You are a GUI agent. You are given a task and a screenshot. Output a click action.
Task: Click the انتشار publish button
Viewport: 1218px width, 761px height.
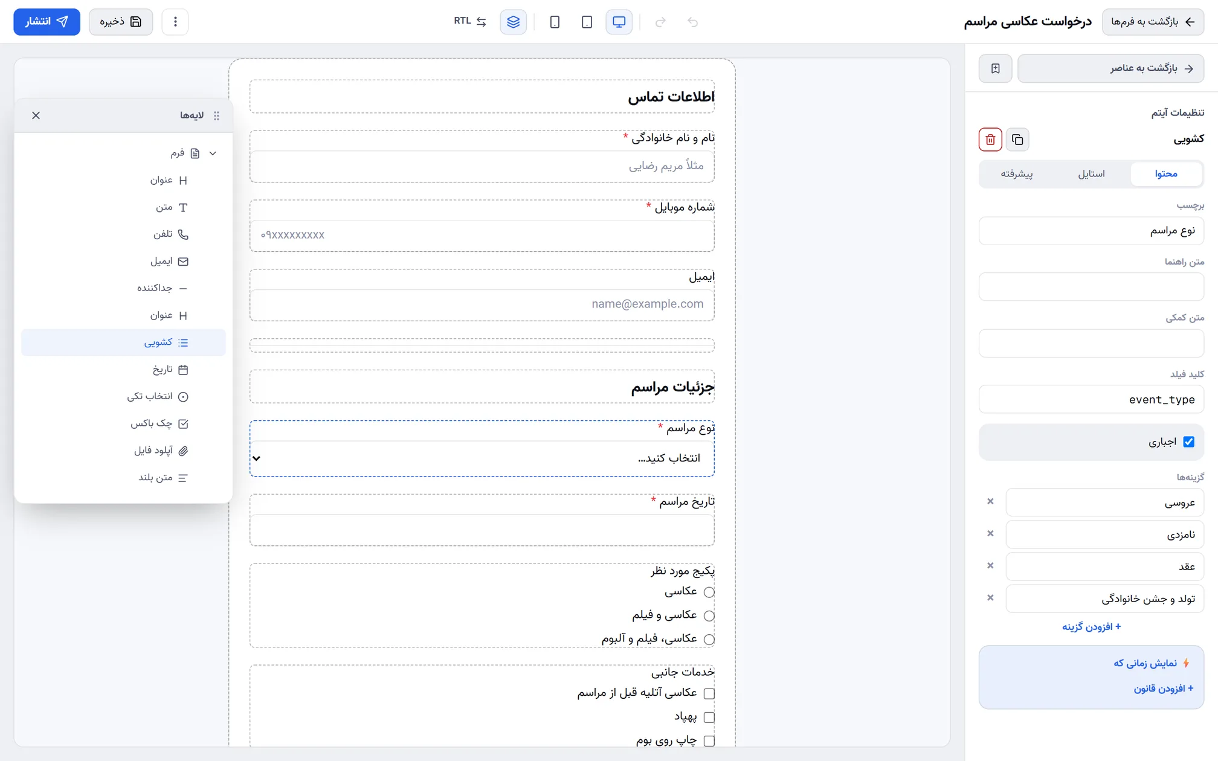tap(47, 22)
